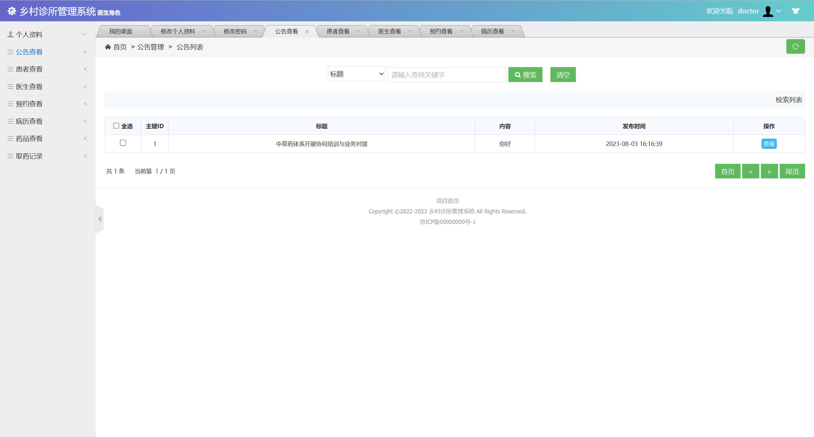
Task: Click the 患者查看 sidebar icon
Action: (10, 69)
